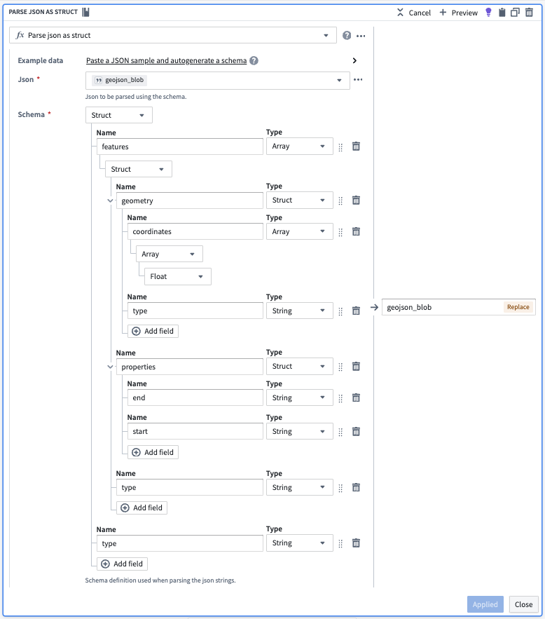The width and height of the screenshot is (545, 619).
Task: Click the purple lightbulb icon
Action: tap(488, 12)
